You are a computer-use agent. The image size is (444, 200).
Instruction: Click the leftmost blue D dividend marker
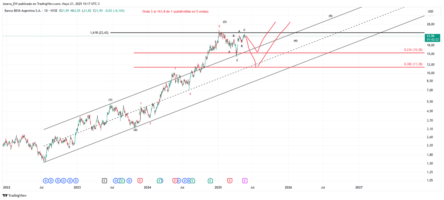(x=46, y=181)
